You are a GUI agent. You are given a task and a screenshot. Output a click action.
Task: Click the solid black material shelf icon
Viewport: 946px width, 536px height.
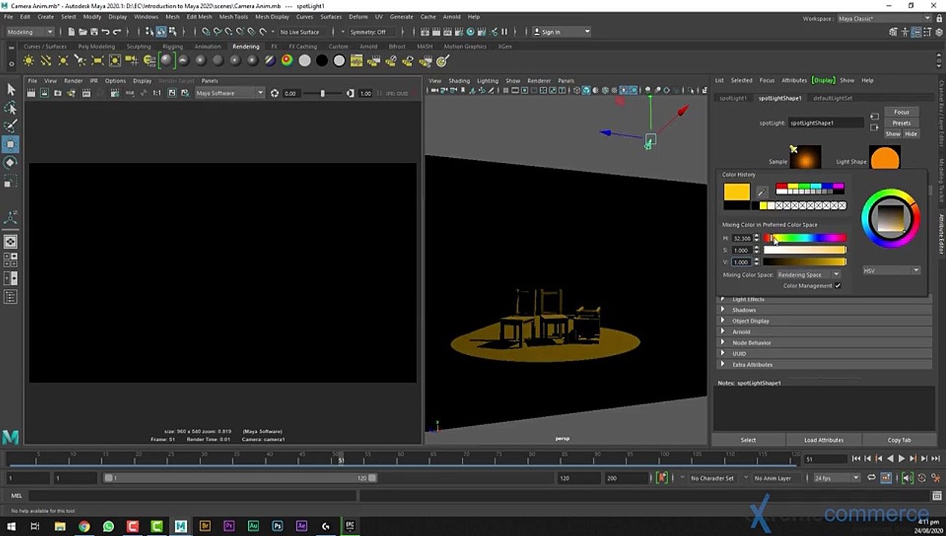322,61
